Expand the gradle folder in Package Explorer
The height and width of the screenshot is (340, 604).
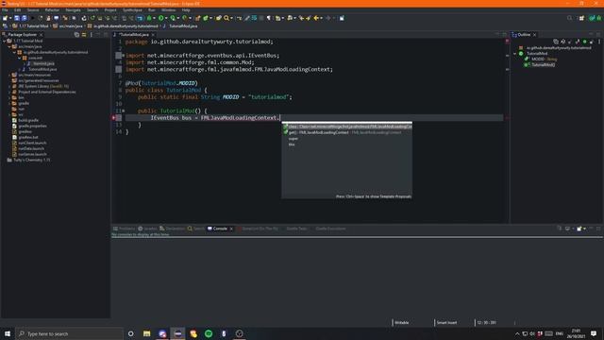9,103
